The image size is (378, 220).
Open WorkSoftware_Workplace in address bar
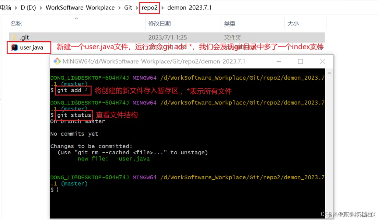pos(80,8)
